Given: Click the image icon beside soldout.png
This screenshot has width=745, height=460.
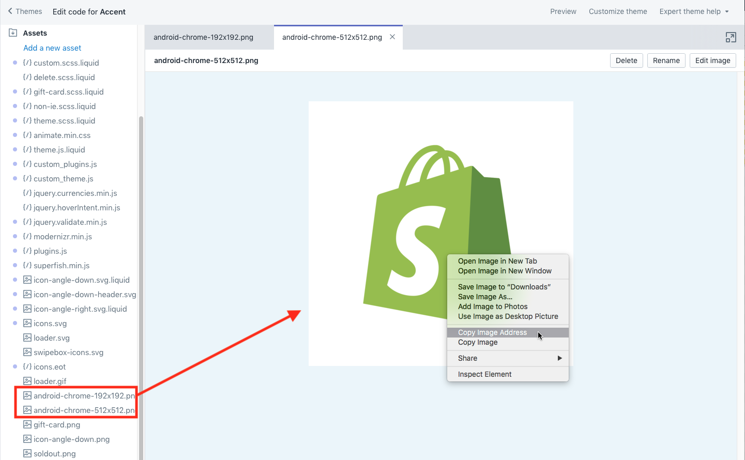Looking at the screenshot, I should pos(27,453).
